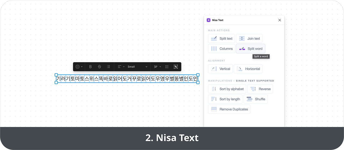
Task: Expand the color dropdown arrow in toolbar
Action: pos(82,67)
